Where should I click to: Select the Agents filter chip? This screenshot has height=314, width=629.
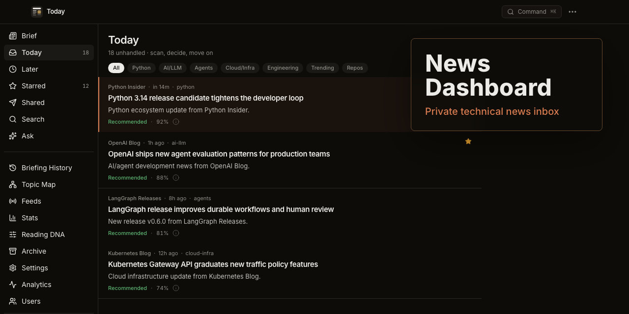[x=203, y=68]
